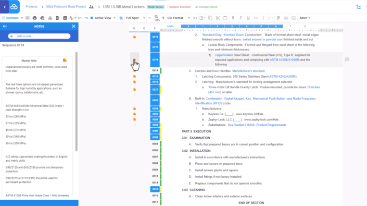This screenshot has height=206, width=367.
Task: Click the 100% zoom magnifier icon
Action: (x=157, y=18)
